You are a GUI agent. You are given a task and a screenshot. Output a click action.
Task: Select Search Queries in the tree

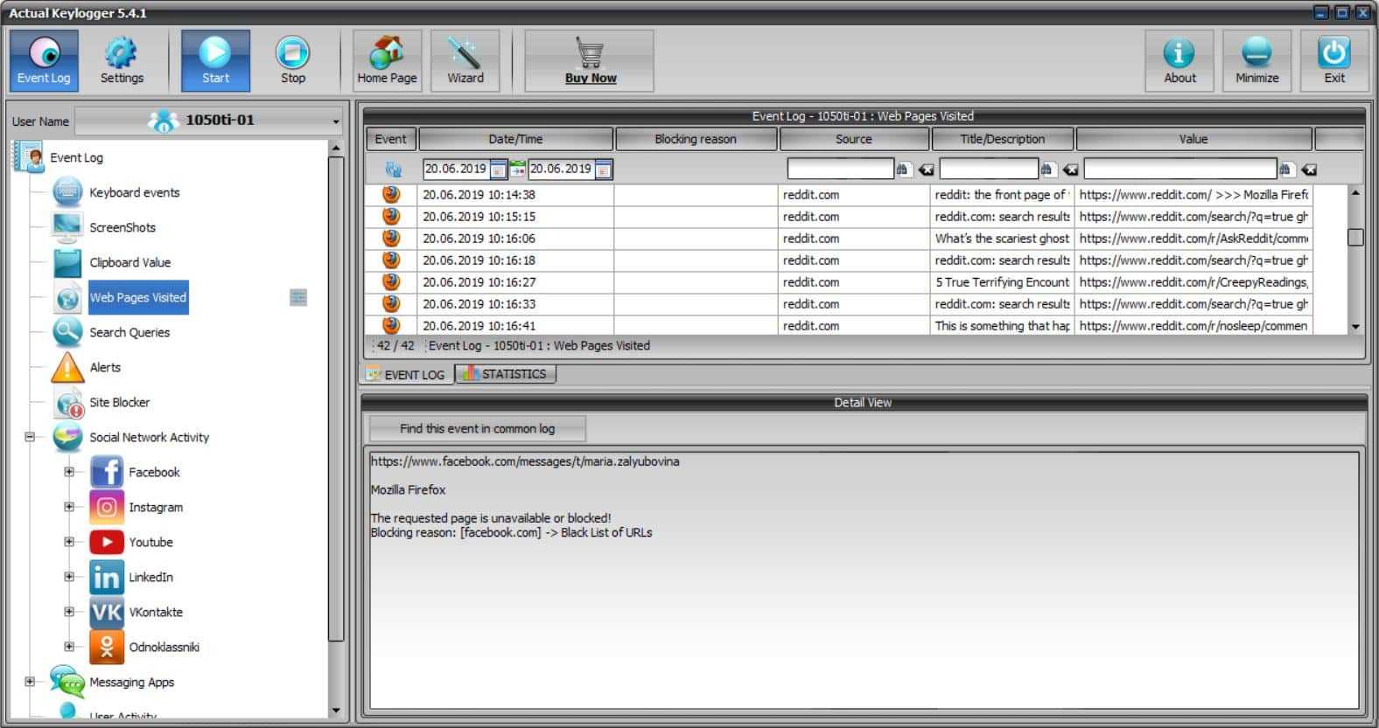pyautogui.click(x=129, y=332)
